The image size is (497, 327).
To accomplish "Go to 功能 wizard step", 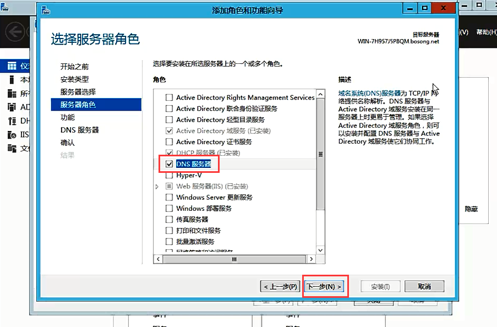I will point(68,117).
